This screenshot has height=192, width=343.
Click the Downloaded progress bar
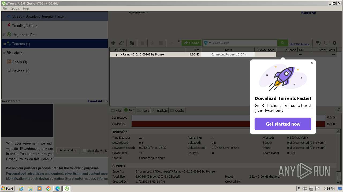pos(228,118)
